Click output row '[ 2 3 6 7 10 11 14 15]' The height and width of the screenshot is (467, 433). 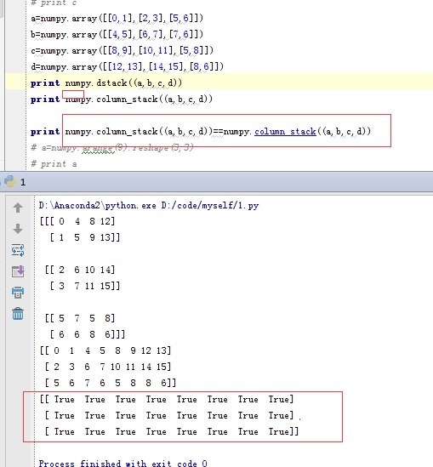point(108,367)
